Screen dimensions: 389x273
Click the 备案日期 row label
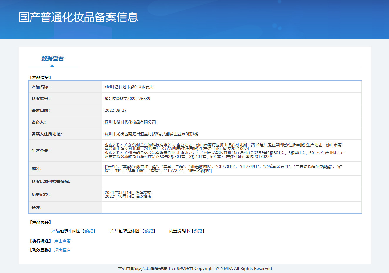[x=41, y=110]
